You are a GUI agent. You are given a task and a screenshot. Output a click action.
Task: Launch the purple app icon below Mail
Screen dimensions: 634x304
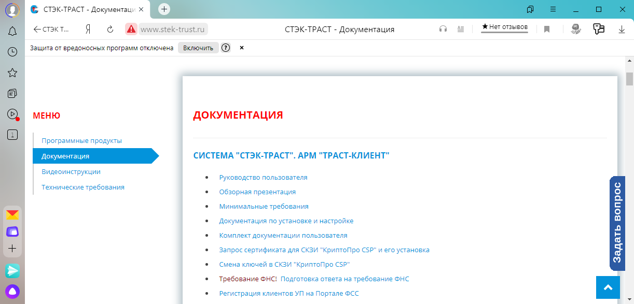click(12, 231)
